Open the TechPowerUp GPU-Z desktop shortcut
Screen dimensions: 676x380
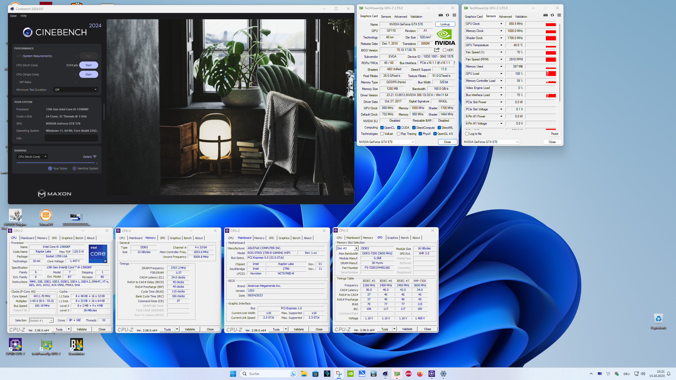46,347
